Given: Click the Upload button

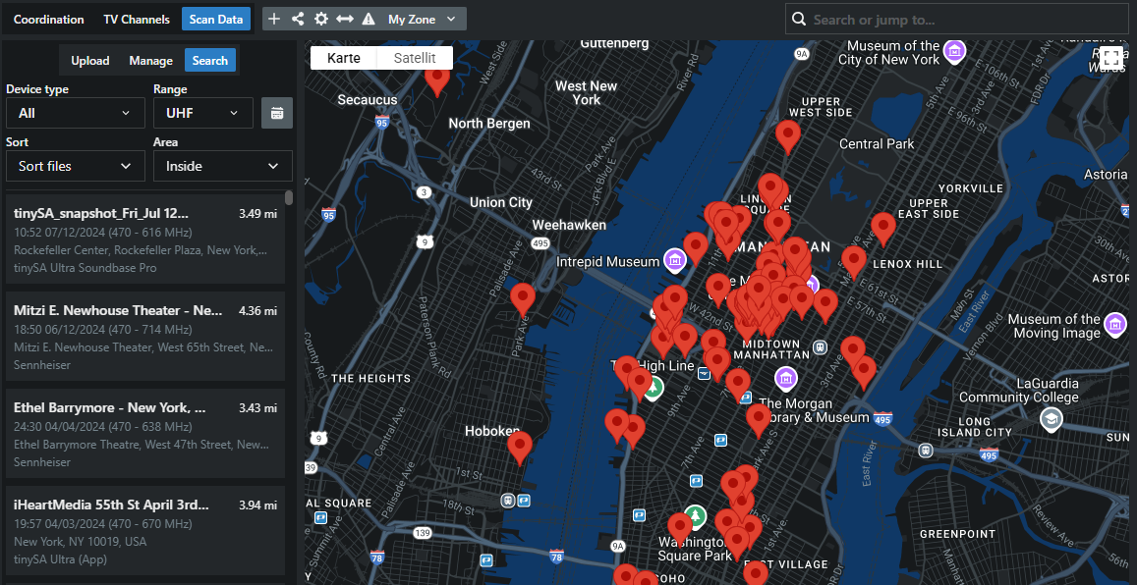Looking at the screenshot, I should [90, 61].
